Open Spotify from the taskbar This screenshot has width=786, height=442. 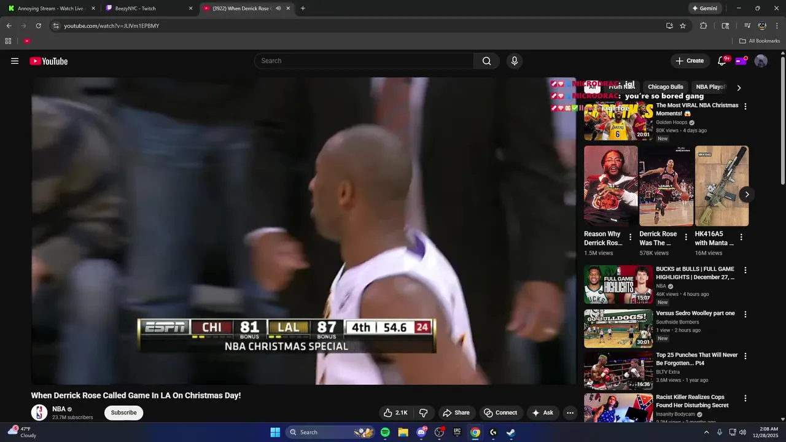tap(385, 432)
